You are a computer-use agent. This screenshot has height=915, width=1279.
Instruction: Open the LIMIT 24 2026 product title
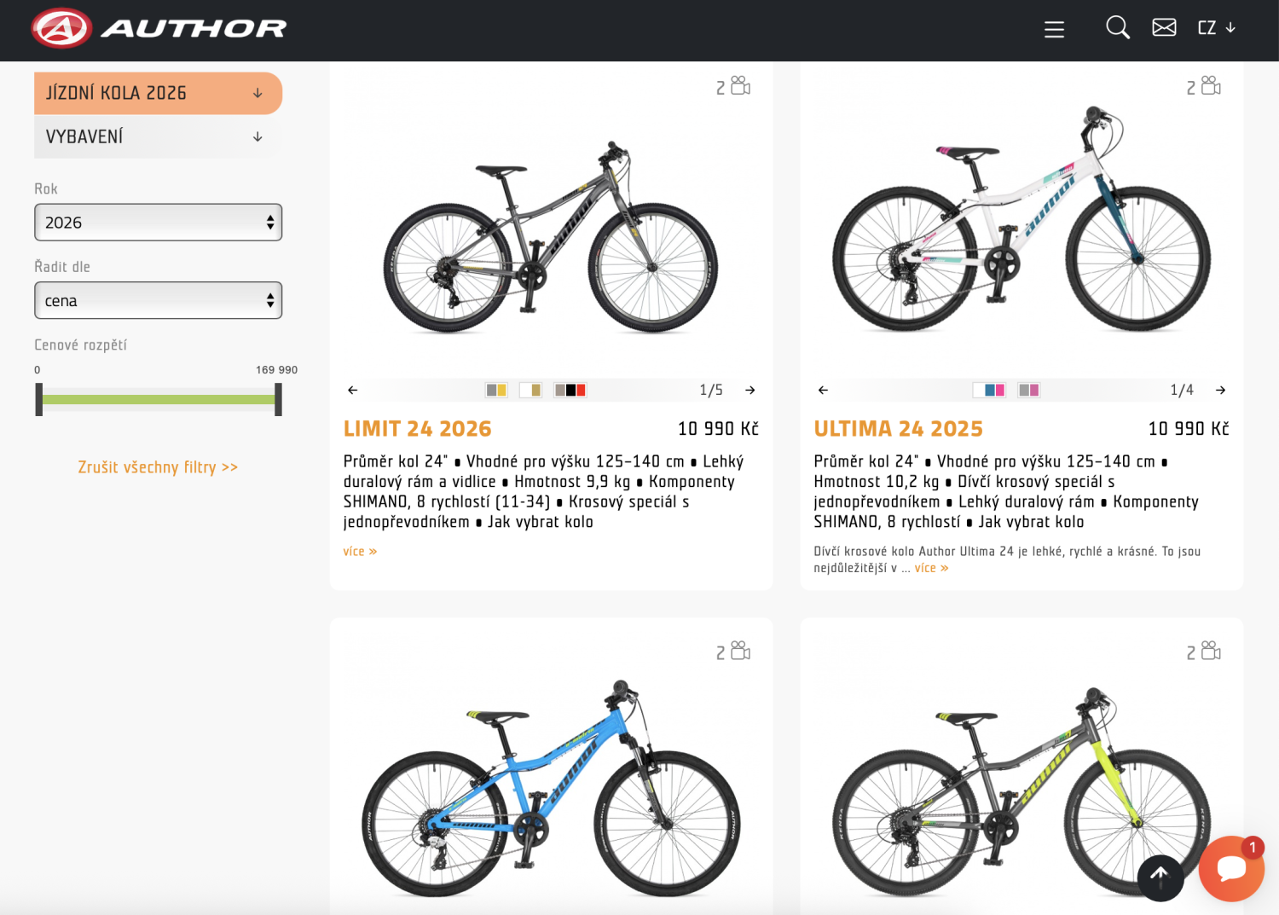(417, 429)
